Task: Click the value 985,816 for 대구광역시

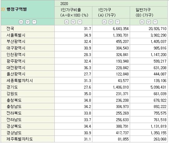Action: [x=160, y=48]
